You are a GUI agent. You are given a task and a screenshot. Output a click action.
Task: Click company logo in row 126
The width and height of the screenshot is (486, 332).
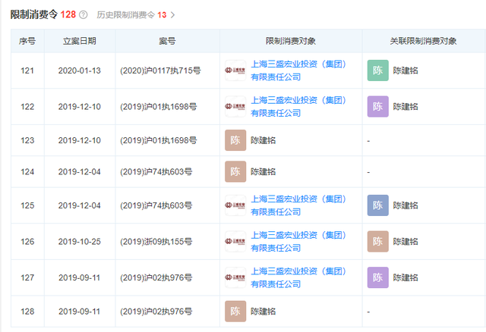point(235,241)
